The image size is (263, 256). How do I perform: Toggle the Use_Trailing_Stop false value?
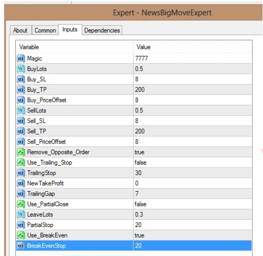tap(192, 162)
